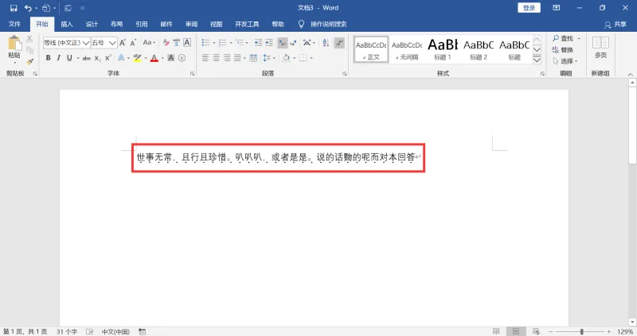Apply the Heading 1 (标题 1) style
Image resolution: width=637 pixels, height=336 pixels.
443,49
